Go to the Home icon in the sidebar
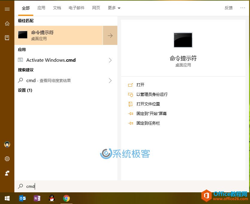The height and width of the screenshot is (204, 250). pos(7,23)
